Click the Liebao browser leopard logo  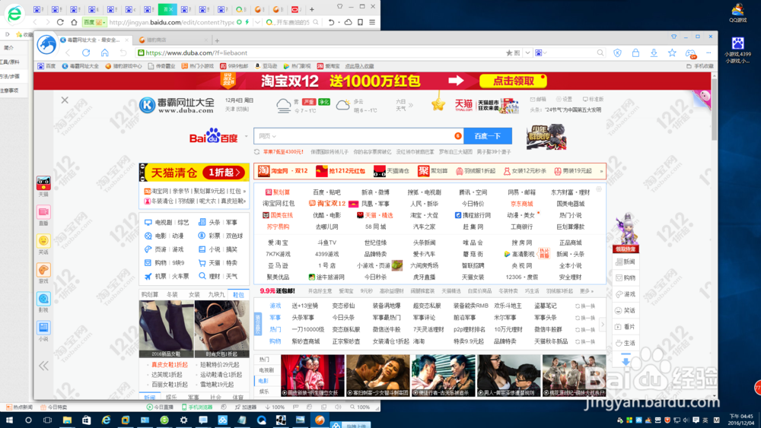(x=46, y=45)
